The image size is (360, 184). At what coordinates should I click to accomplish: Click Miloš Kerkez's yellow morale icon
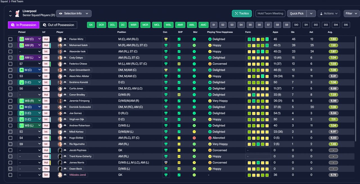194,132
